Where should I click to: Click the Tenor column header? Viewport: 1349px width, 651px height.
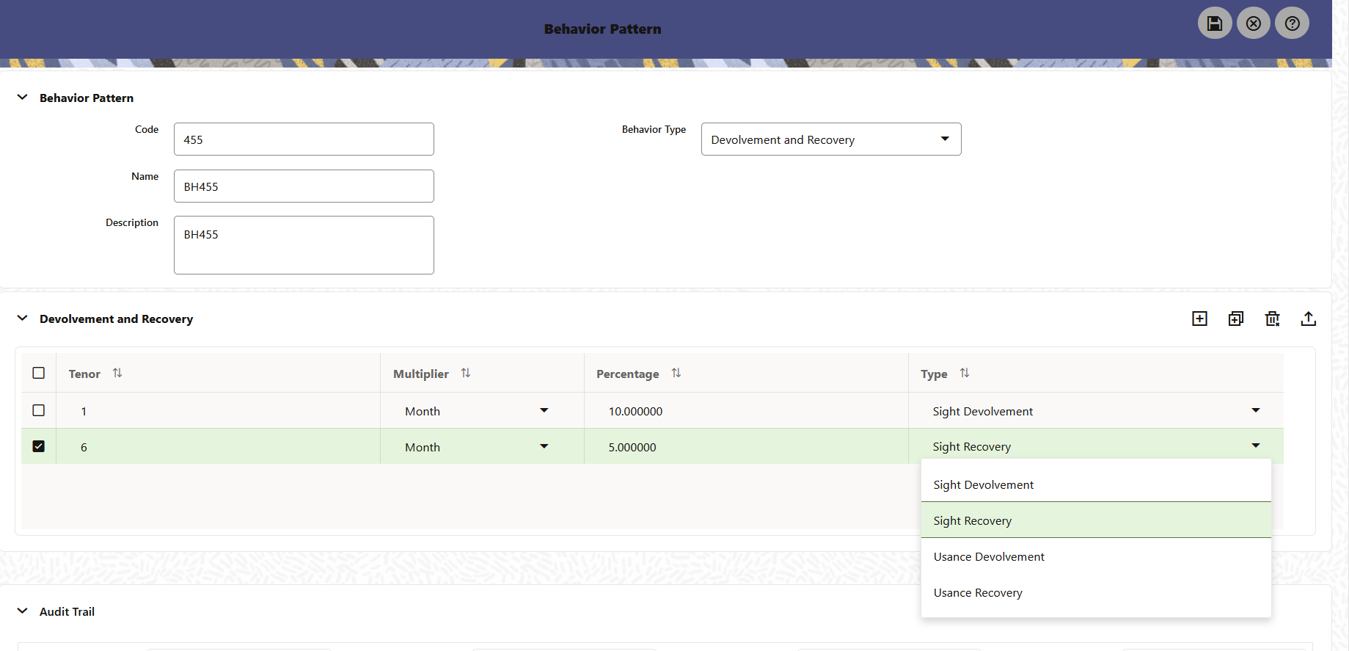point(84,374)
